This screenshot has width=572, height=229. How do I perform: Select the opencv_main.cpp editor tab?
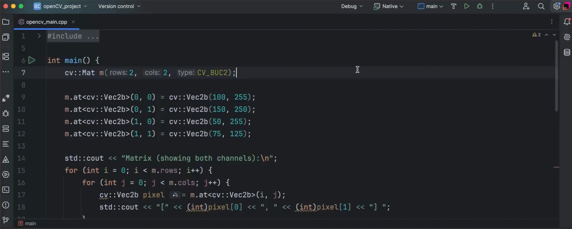(46, 22)
